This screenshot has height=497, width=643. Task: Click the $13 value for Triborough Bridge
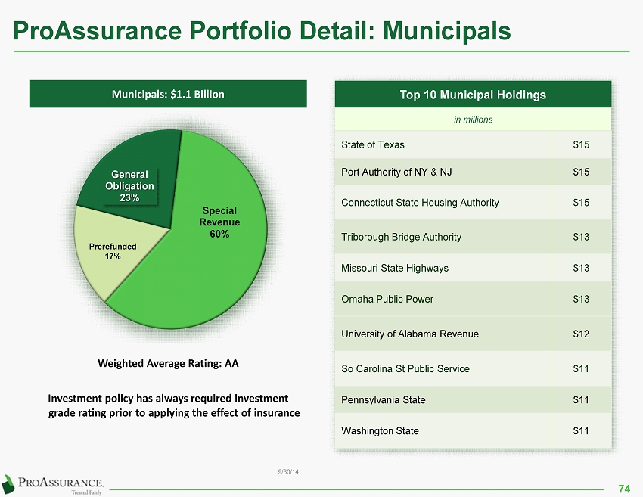pyautogui.click(x=581, y=237)
